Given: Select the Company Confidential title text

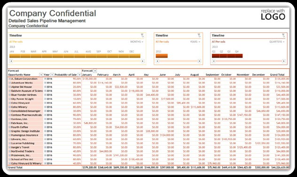Looking at the screenshot, I should coord(53,14).
